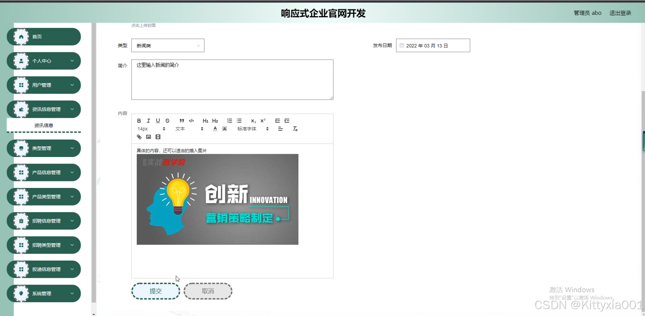Viewport: 645px width, 316px height.
Task: Clear text formatting
Action: 295,129
